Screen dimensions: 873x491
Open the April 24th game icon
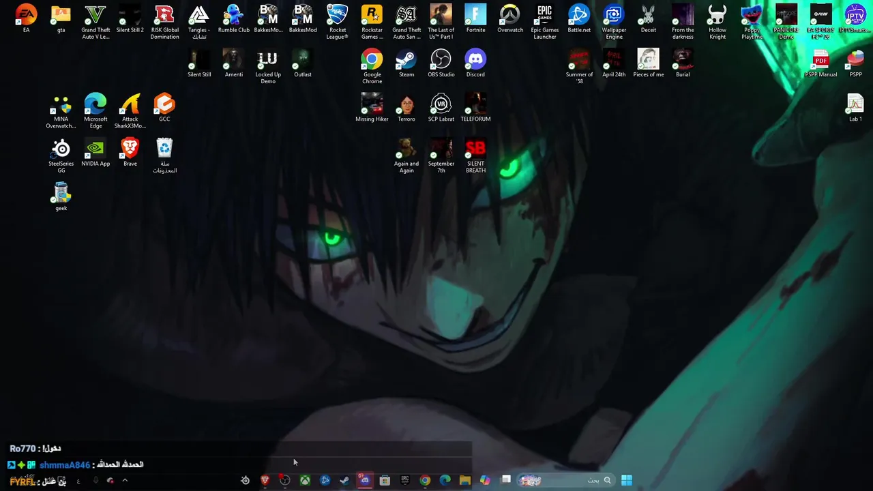pyautogui.click(x=613, y=63)
